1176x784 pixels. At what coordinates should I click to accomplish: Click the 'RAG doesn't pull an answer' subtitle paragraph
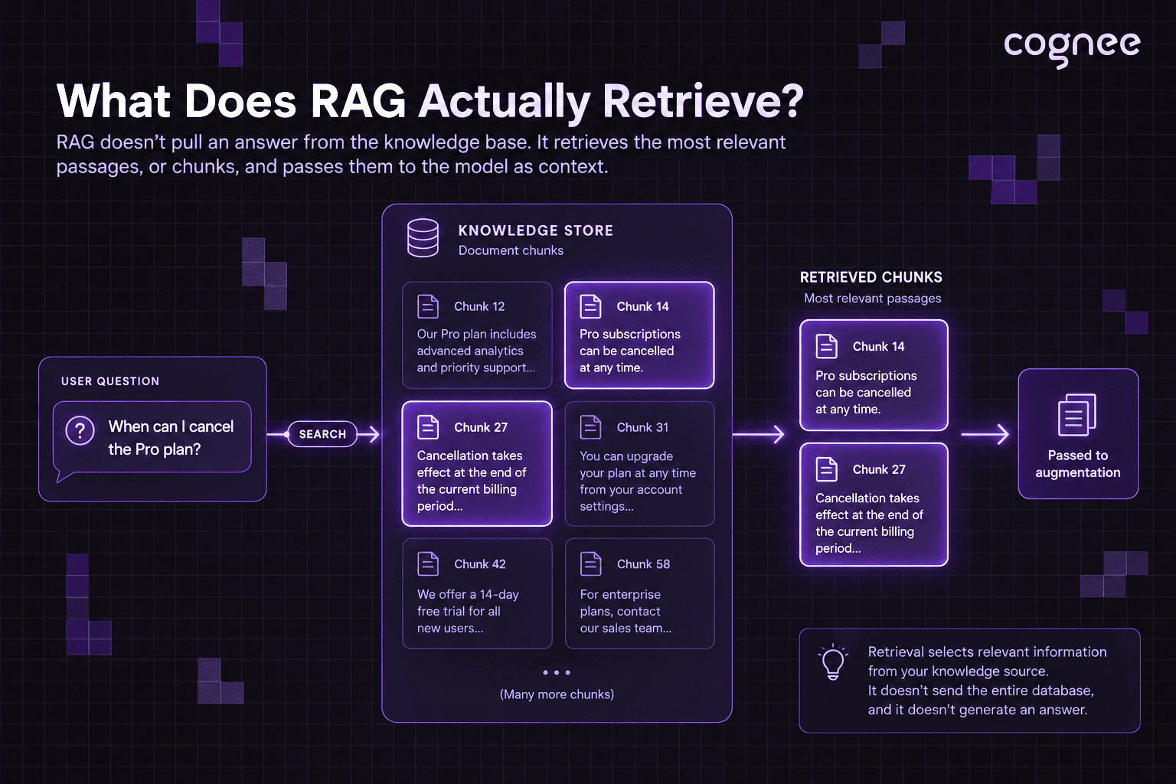pos(421,155)
